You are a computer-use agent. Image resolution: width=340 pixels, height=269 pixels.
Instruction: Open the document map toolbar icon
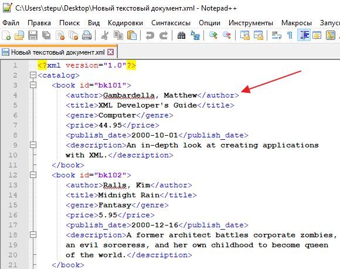pyautogui.click(x=331, y=35)
